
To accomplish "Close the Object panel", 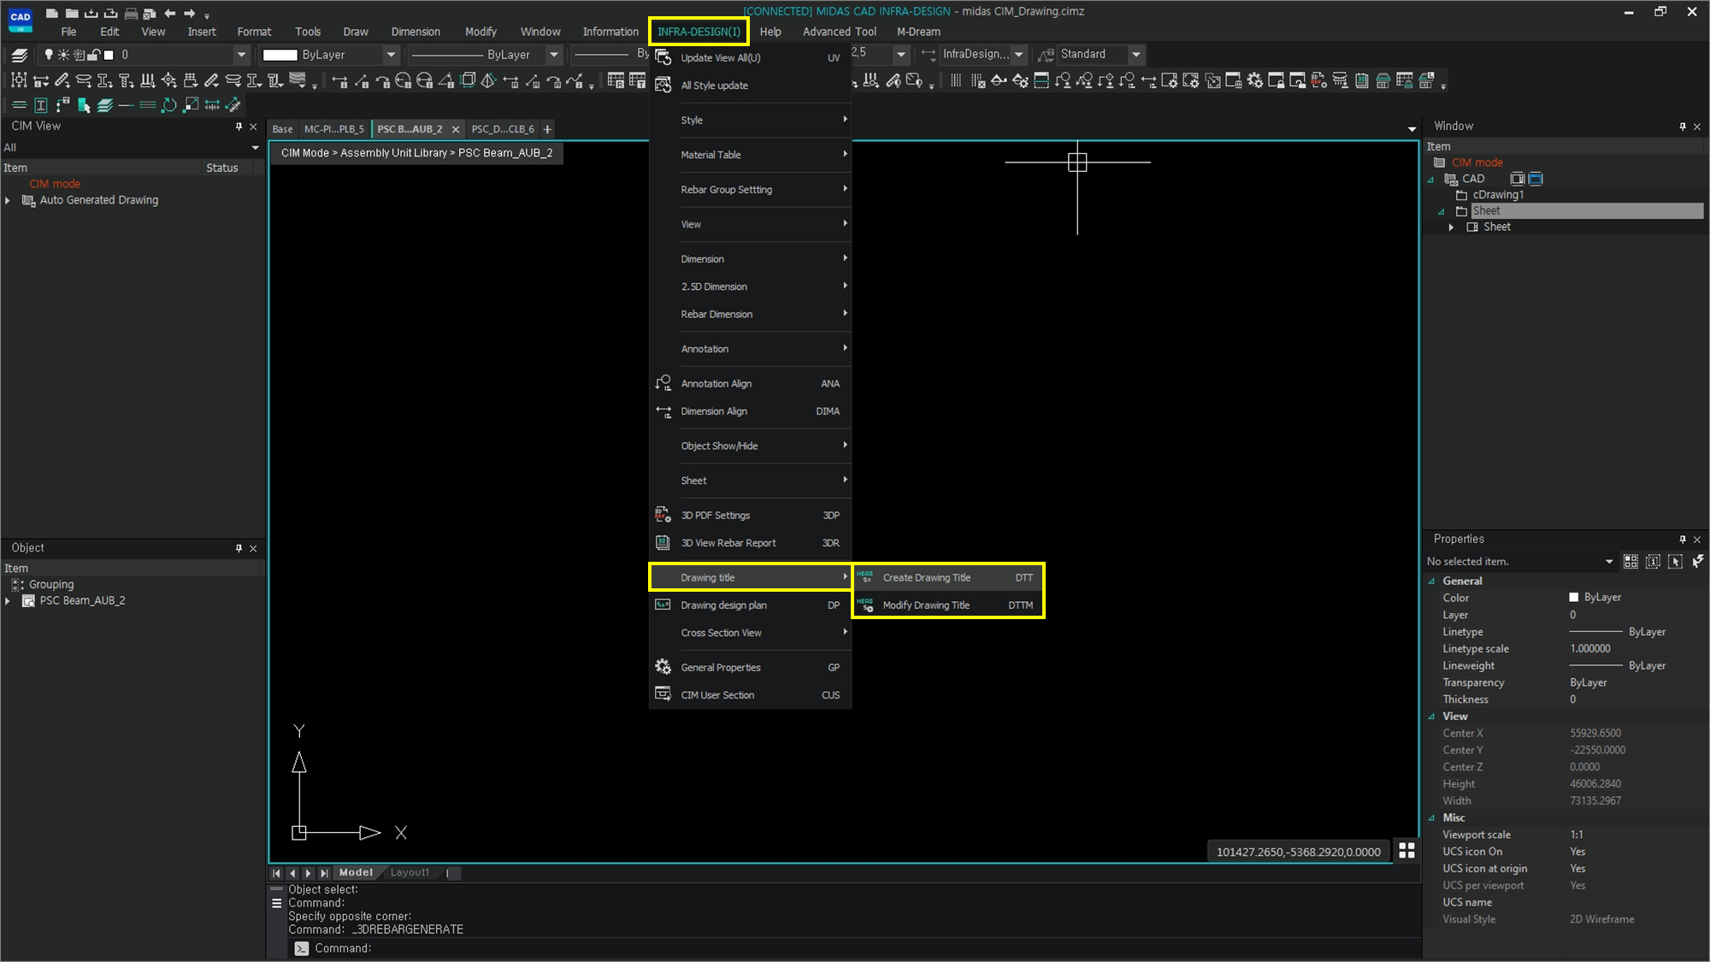I will 253,548.
